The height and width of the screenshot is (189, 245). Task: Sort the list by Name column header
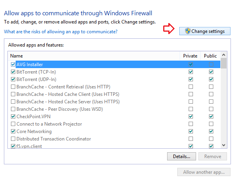point(94,56)
